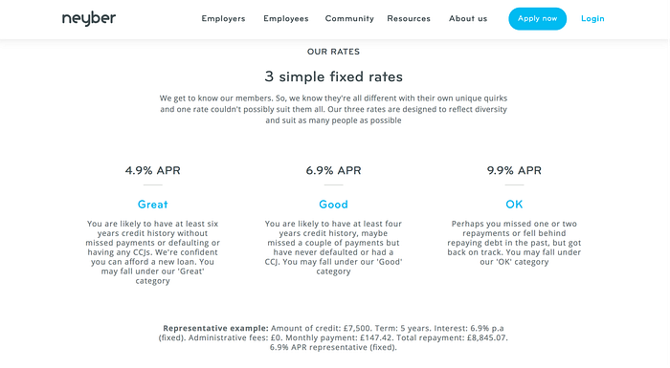The image size is (670, 368).
Task: Open the Community menu item
Action: click(349, 19)
